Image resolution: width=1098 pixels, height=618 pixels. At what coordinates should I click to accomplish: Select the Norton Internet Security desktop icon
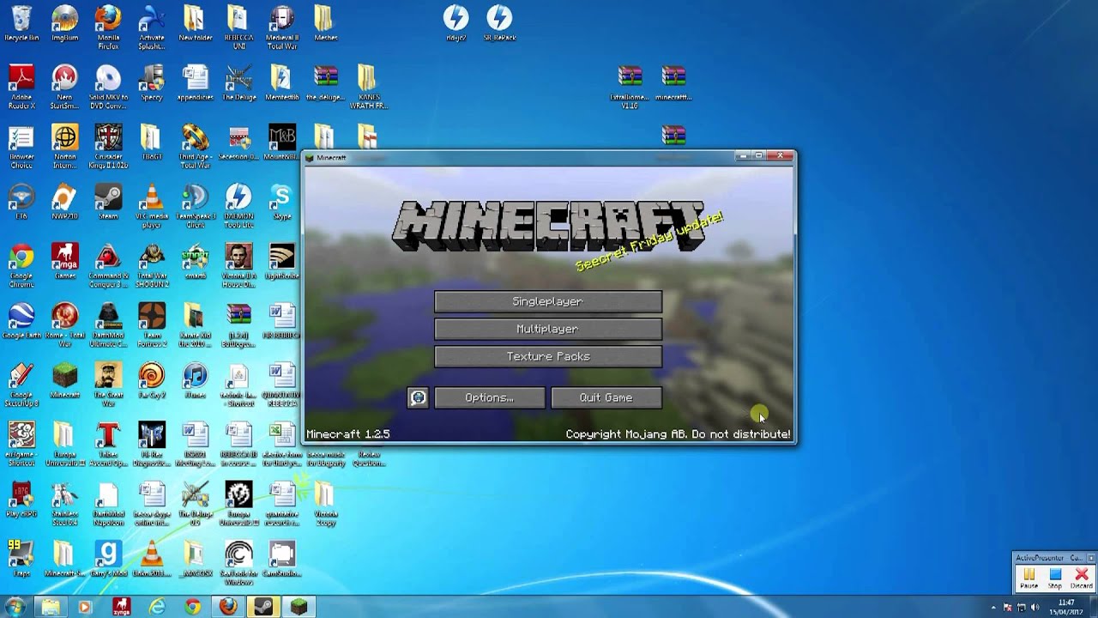pyautogui.click(x=64, y=146)
